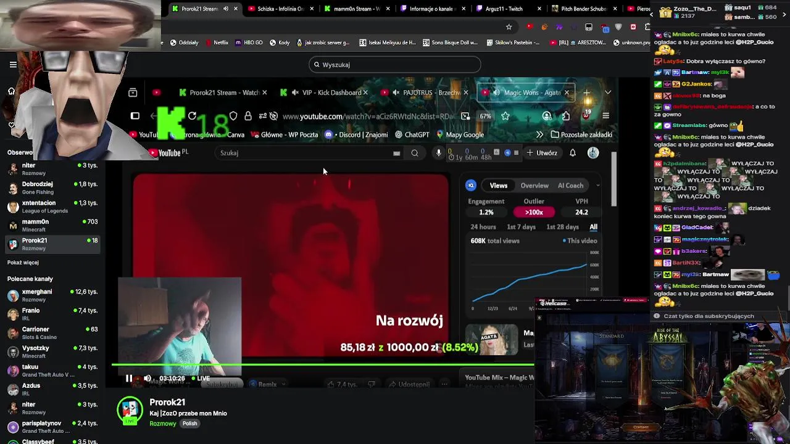Show more bookmarks with the double chevron

(x=539, y=134)
